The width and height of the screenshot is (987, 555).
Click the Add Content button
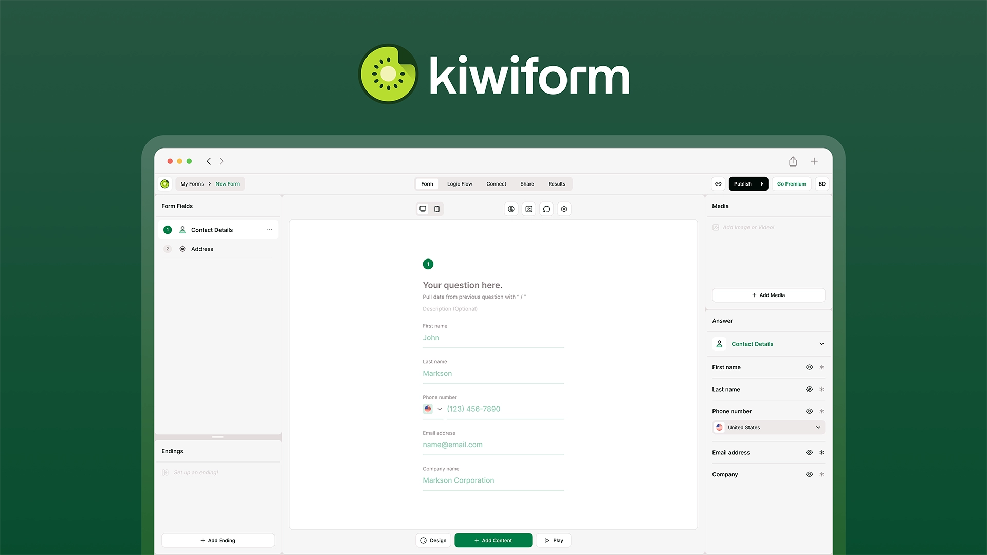coord(493,541)
